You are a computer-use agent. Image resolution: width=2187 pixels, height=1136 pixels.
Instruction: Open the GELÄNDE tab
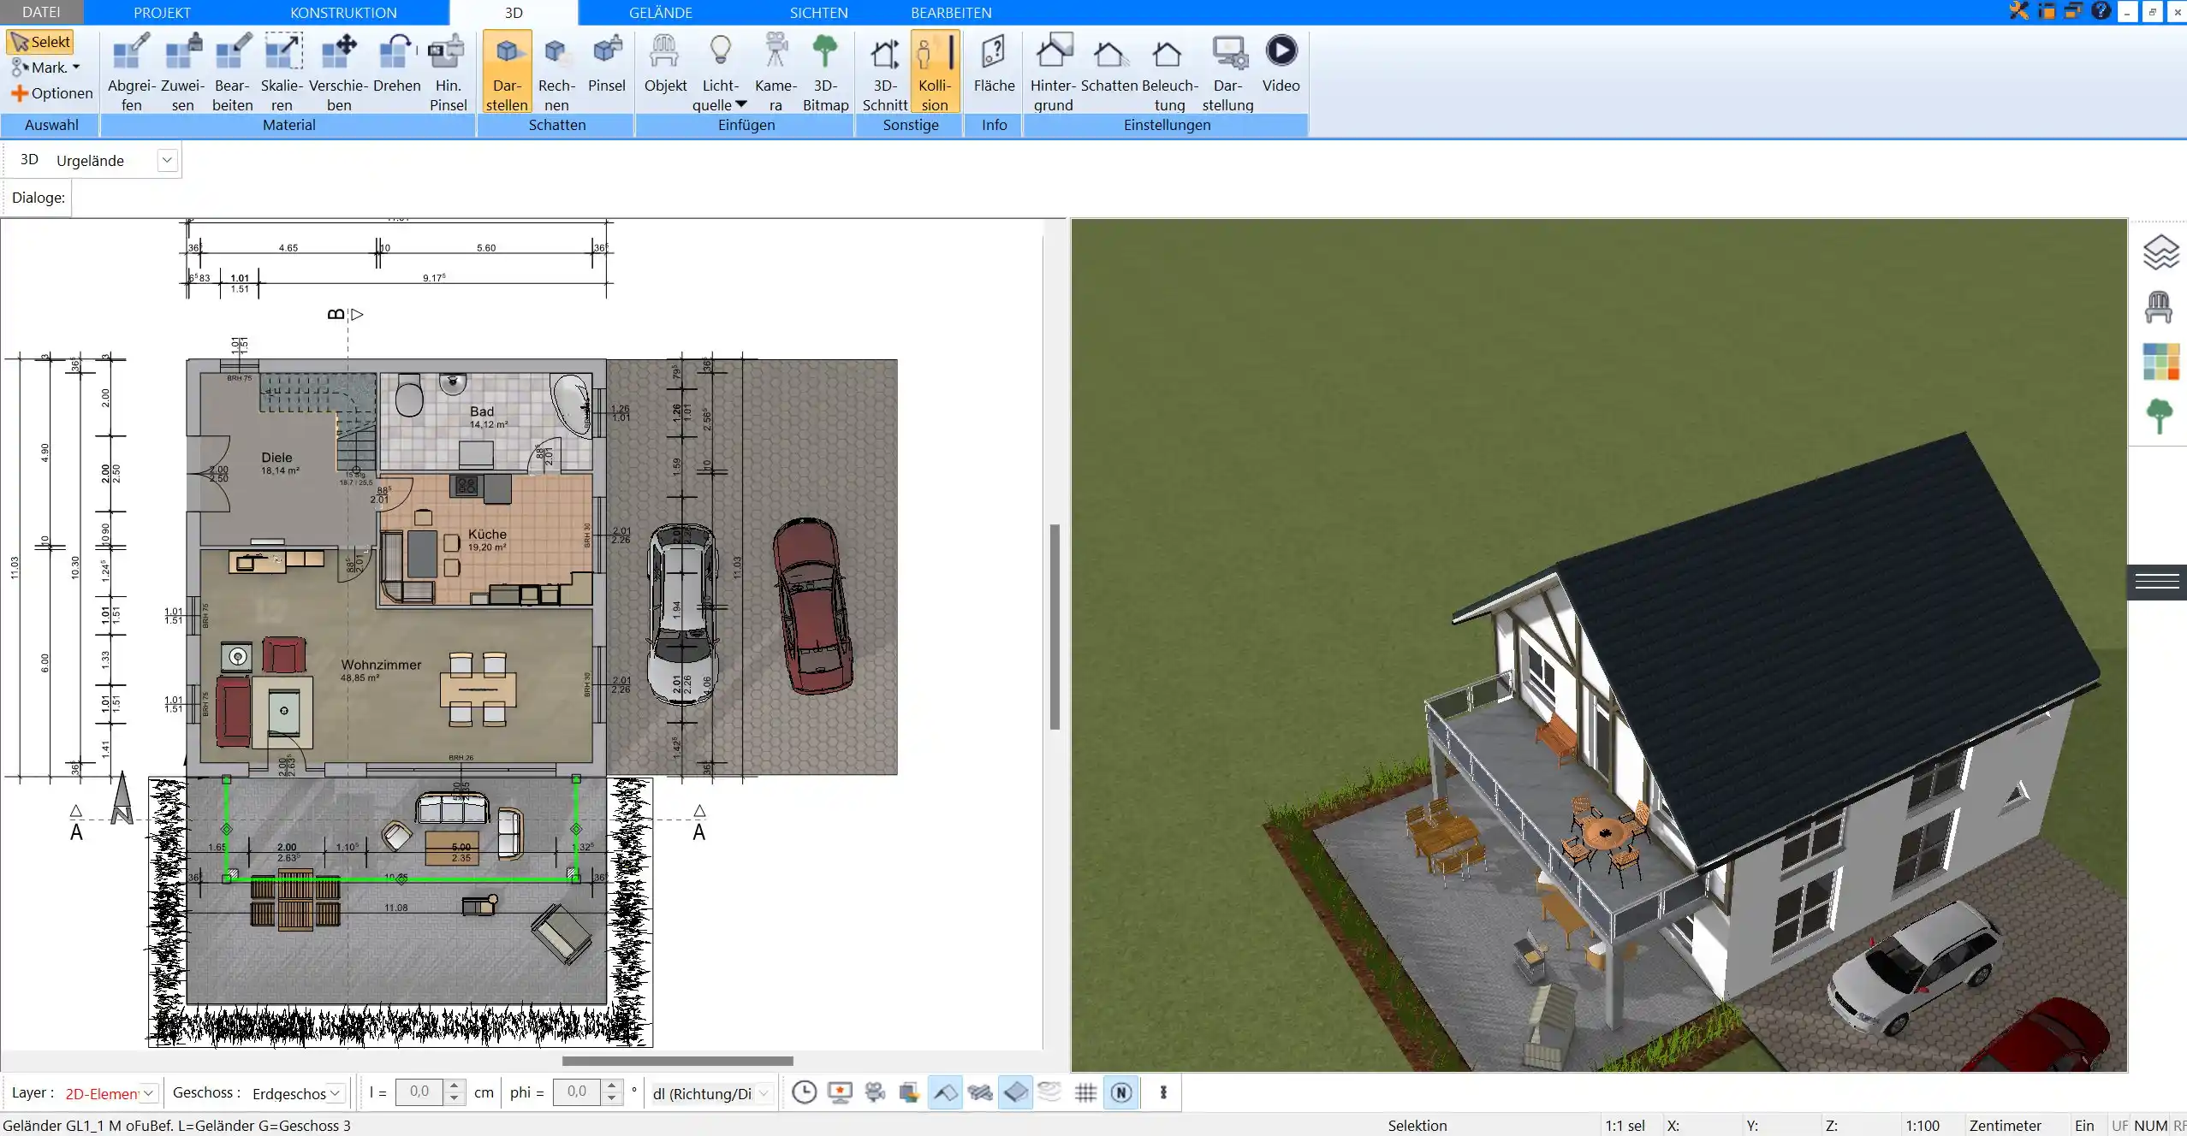click(x=660, y=13)
